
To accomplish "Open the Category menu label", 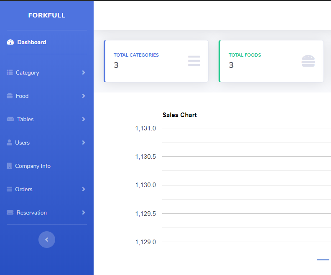I will [x=28, y=72].
